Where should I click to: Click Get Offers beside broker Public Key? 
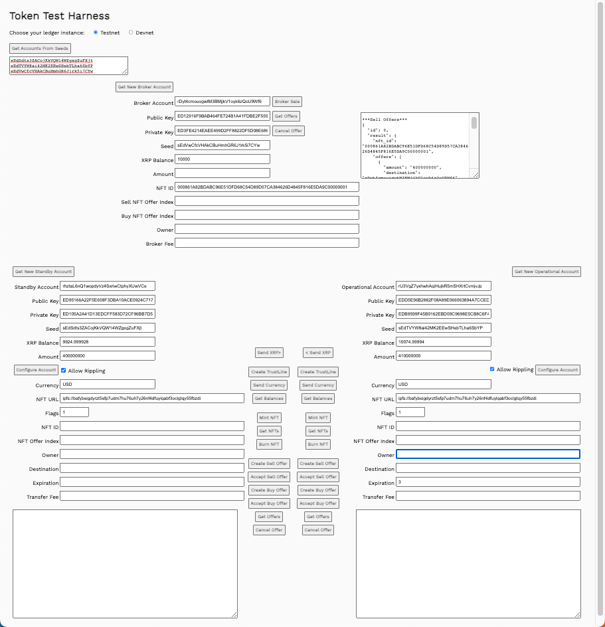(x=286, y=116)
